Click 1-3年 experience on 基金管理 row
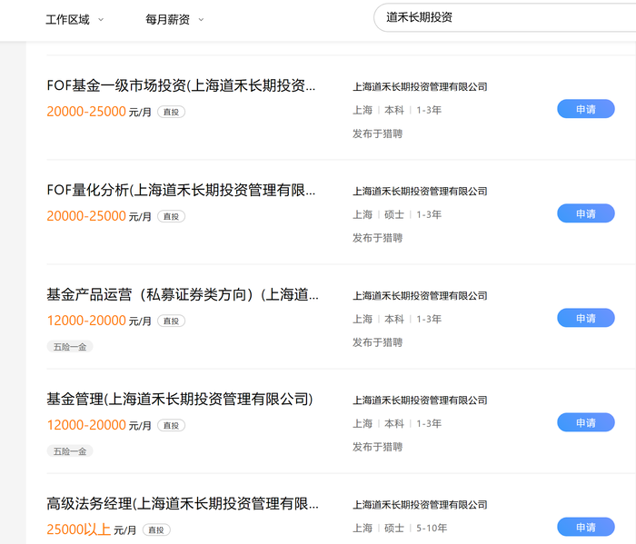 coord(429,423)
